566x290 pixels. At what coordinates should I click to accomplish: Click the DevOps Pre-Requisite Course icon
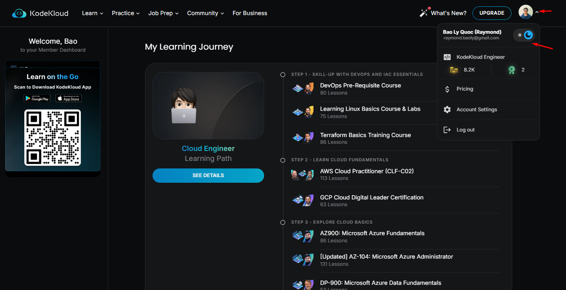(303, 89)
